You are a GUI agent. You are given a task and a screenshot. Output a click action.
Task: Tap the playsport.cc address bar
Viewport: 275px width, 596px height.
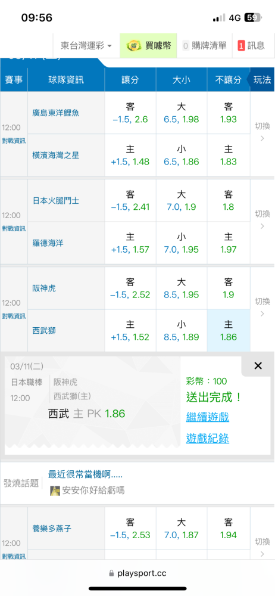coord(137,573)
